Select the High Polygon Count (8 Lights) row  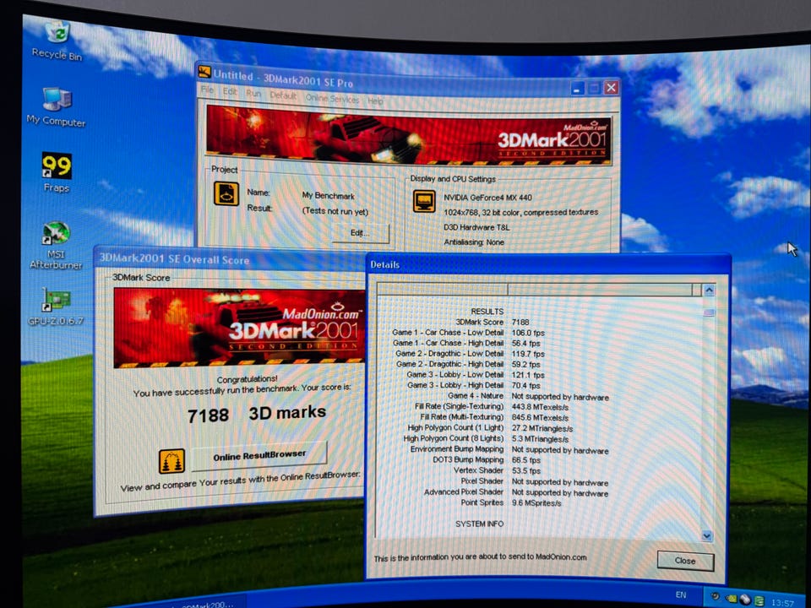click(x=487, y=438)
